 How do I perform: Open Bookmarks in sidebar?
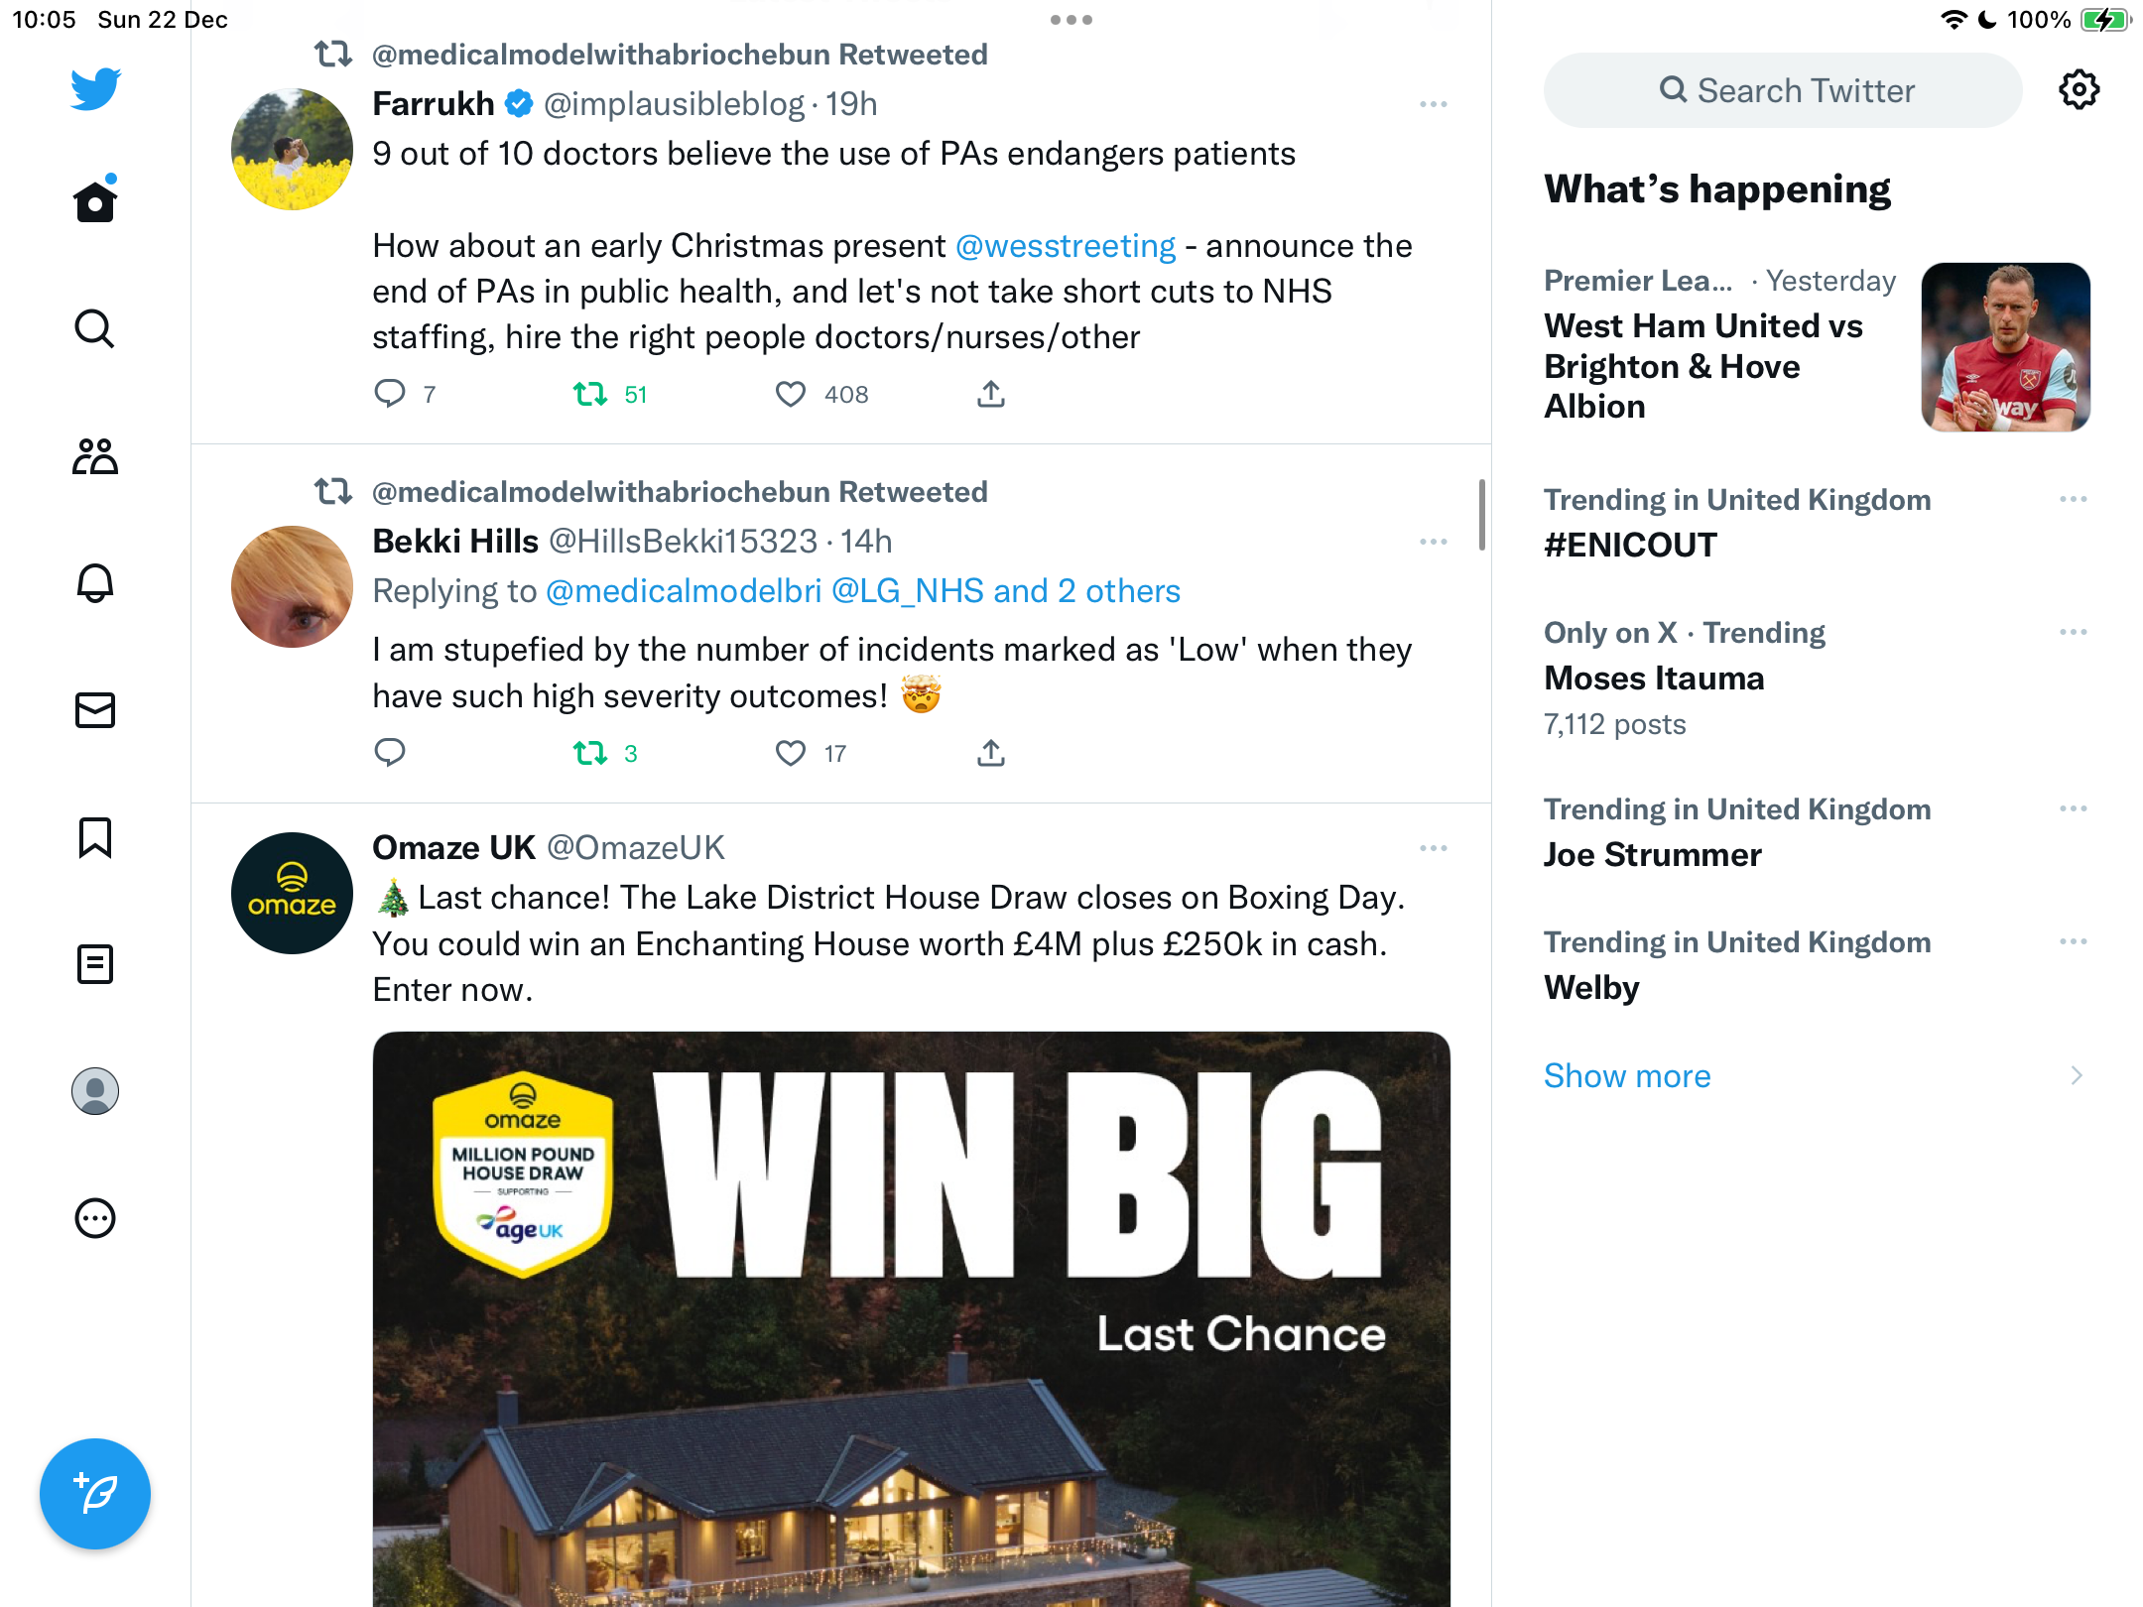tap(95, 837)
